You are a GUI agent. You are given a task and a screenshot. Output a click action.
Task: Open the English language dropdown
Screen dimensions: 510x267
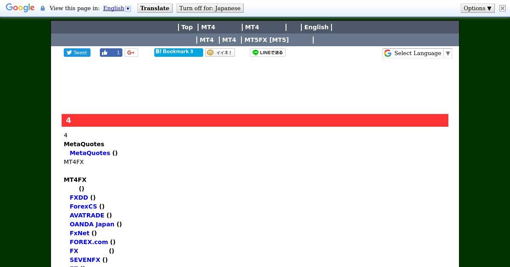tap(117, 8)
